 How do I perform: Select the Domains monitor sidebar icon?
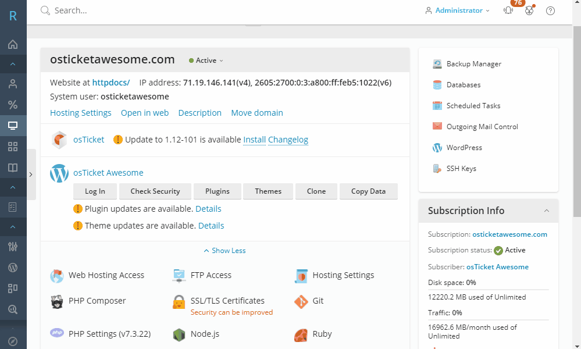click(x=13, y=126)
